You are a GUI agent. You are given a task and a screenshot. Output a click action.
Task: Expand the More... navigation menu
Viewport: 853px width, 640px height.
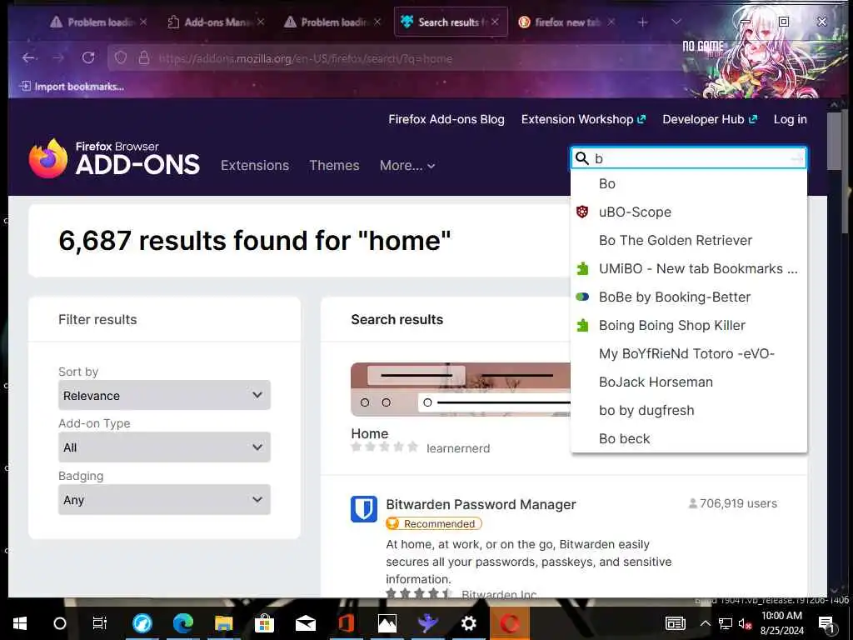tap(407, 166)
